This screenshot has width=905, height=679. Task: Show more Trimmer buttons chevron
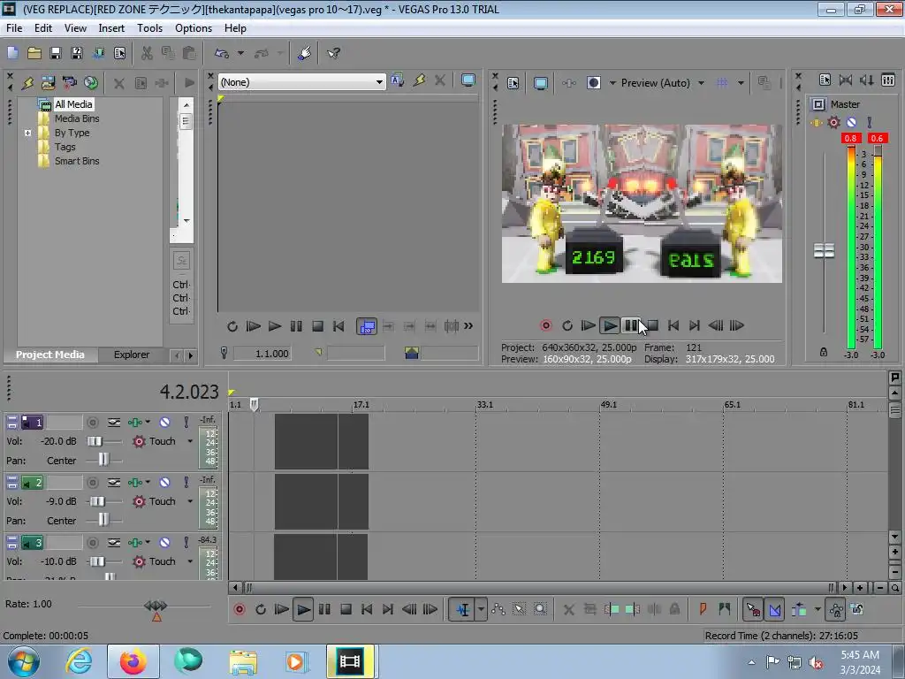(468, 326)
